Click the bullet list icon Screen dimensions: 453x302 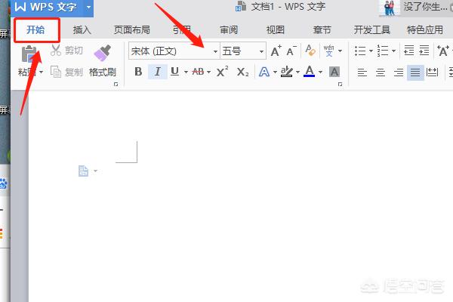coord(360,51)
